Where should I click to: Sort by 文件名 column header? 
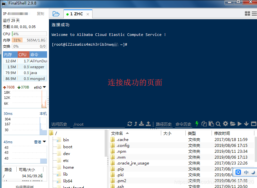click(x=136, y=133)
